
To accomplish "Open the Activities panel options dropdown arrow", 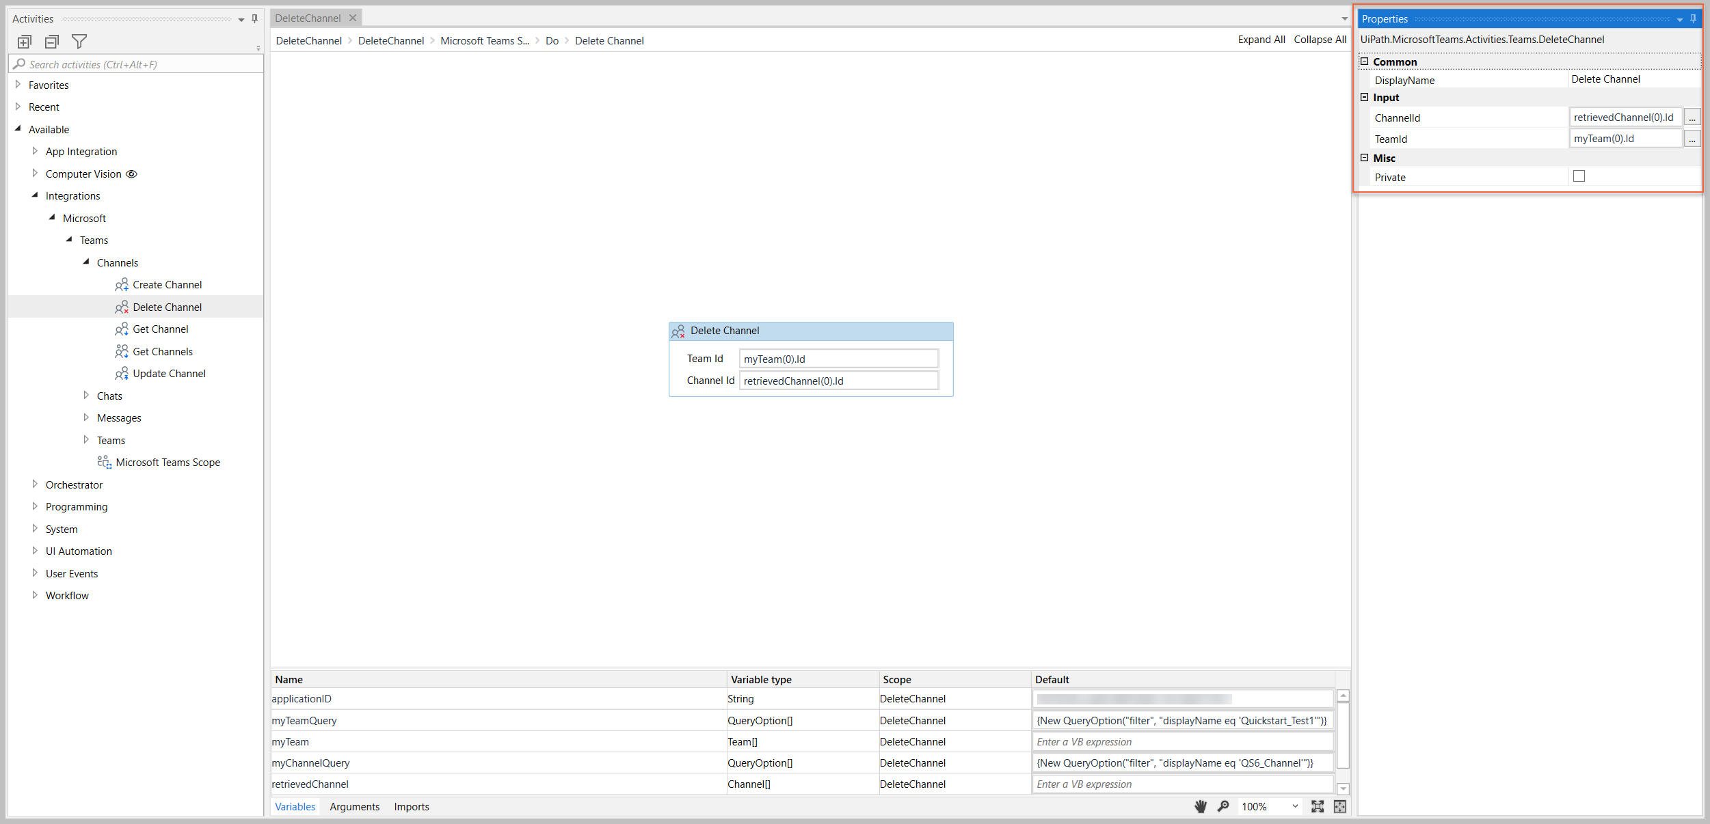I will pos(241,20).
